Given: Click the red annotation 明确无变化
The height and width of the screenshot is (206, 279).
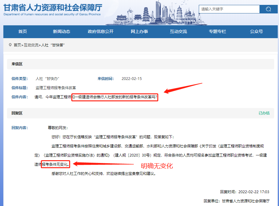Looking at the screenshot, I should click(157, 166).
